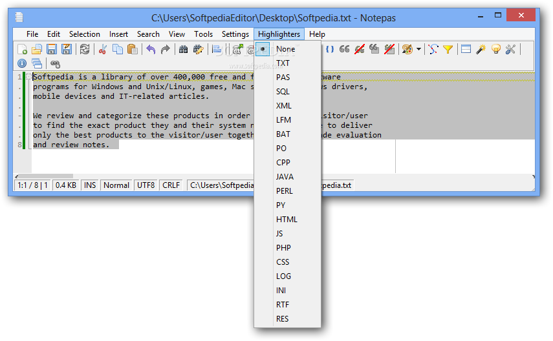Viewport: 553px width, 341px height.
Task: Choose INI from the Highlighters menu
Action: [x=287, y=290]
